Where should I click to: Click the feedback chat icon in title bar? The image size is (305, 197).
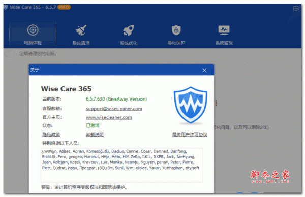tap(296, 8)
